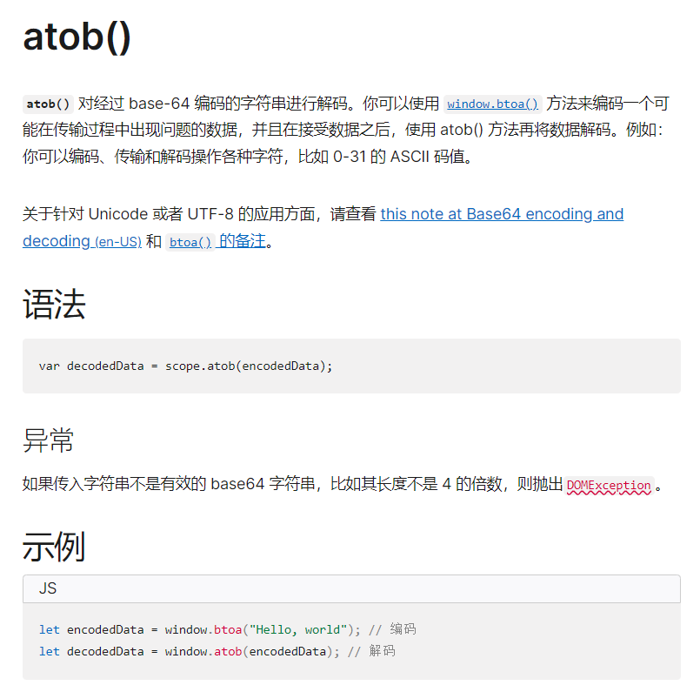Click the 编码 comment in the example code

403,629
